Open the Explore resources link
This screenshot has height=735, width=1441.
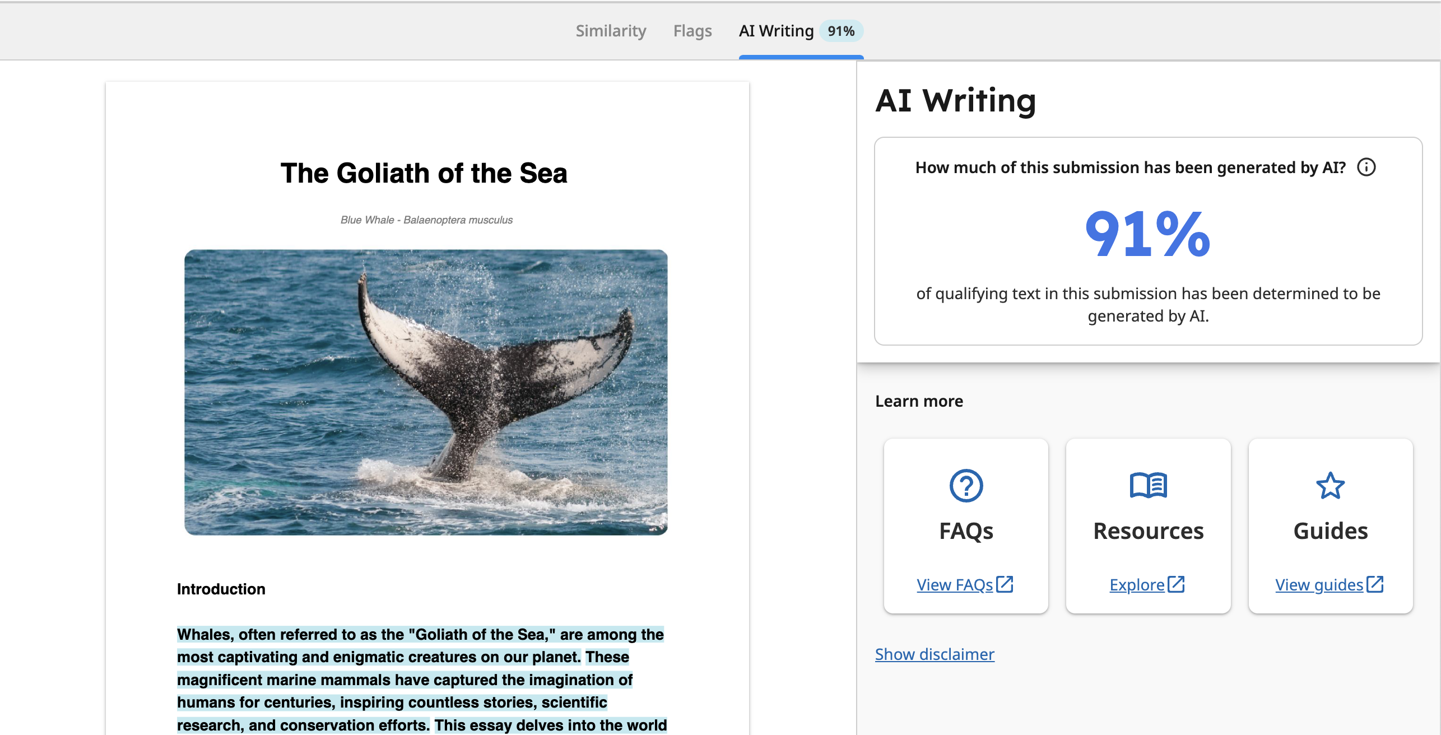pyautogui.click(x=1137, y=584)
